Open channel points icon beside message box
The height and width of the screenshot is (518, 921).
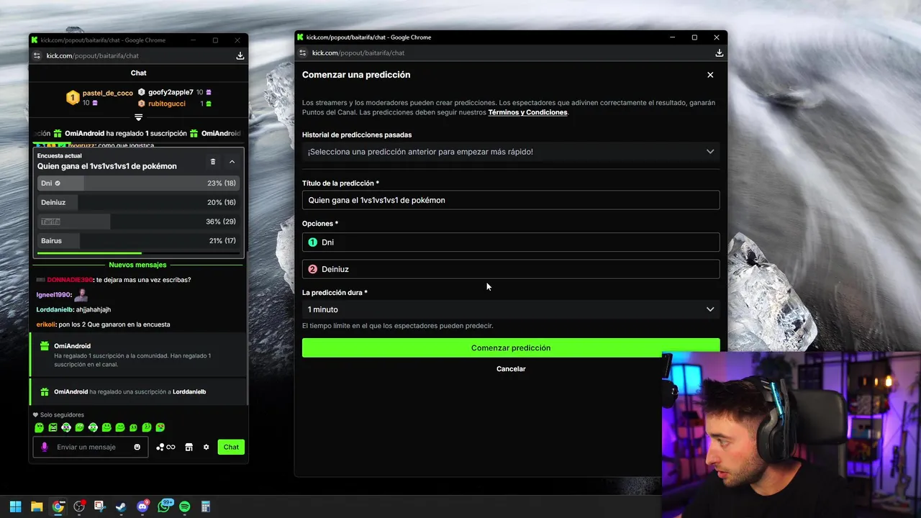click(x=165, y=447)
